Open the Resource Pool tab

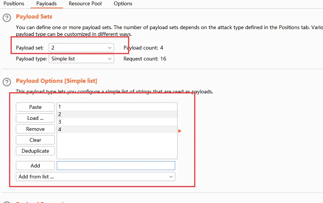tap(85, 3)
